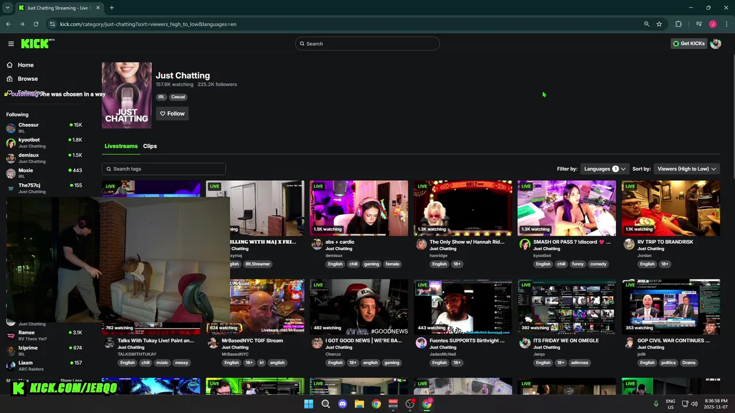735x413 pixels.
Task: Open the Languages filter dropdown
Action: coord(605,169)
